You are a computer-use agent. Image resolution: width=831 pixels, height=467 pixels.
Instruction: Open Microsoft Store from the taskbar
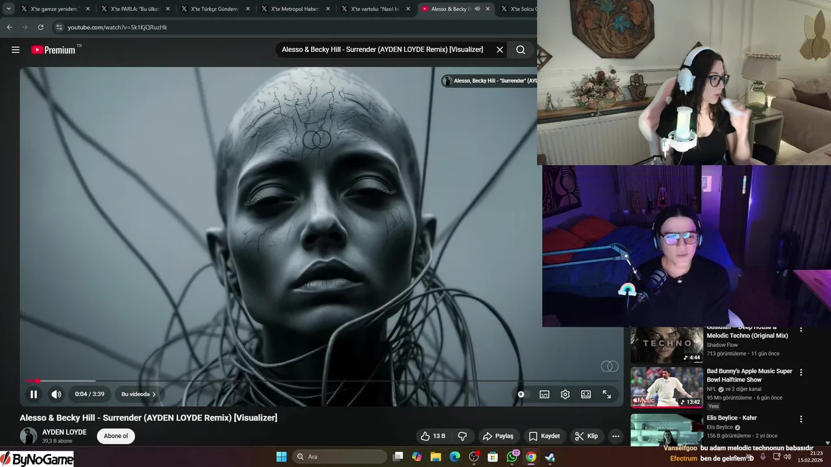tap(493, 457)
